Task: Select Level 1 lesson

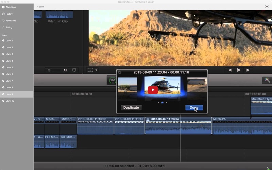Action: coord(17,40)
